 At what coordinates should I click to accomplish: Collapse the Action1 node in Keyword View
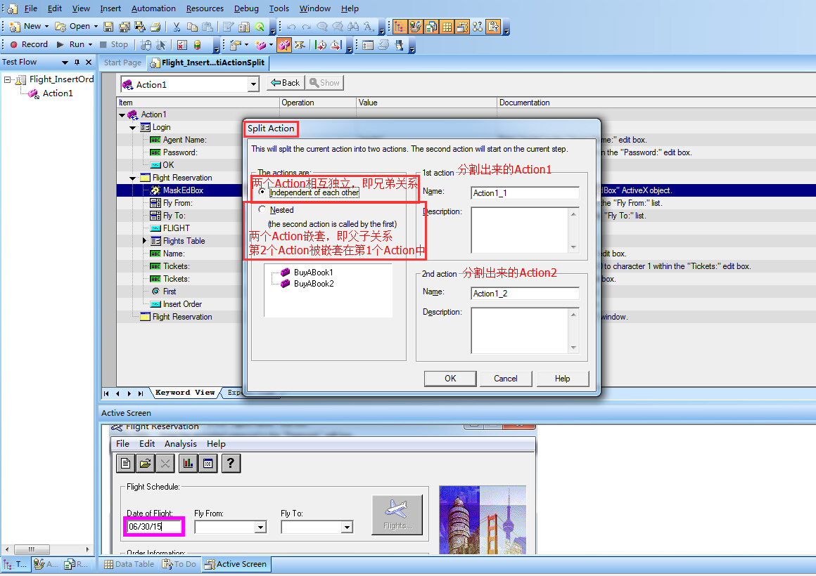coord(122,115)
